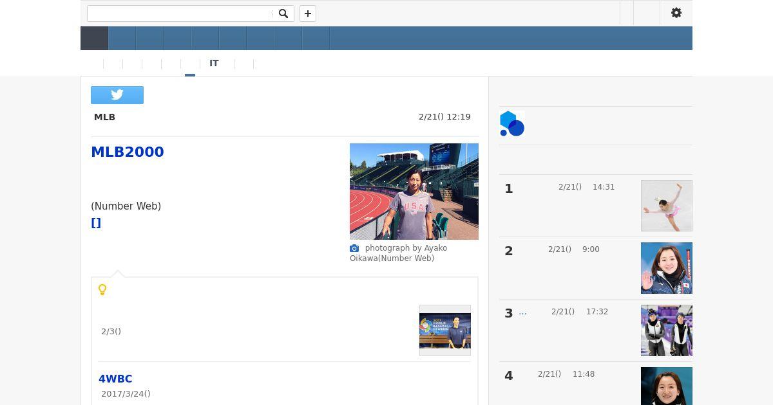Click the photograph by Ayako Oikawa caption
This screenshot has height=405, width=773.
(x=399, y=253)
